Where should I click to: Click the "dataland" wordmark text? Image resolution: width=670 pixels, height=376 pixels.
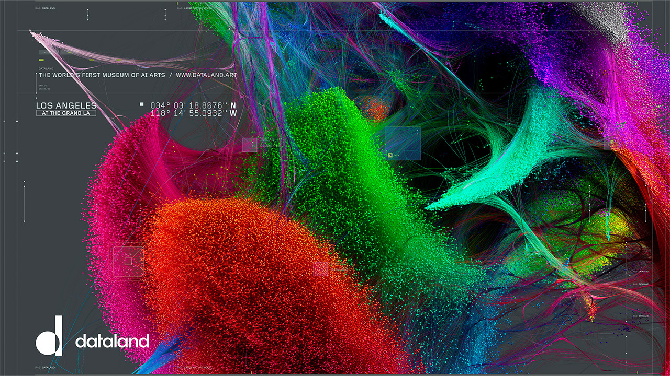(112, 341)
